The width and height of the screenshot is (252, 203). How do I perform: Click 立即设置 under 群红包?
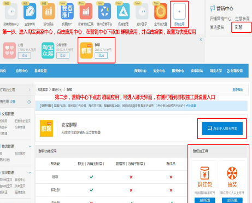pos(204,200)
